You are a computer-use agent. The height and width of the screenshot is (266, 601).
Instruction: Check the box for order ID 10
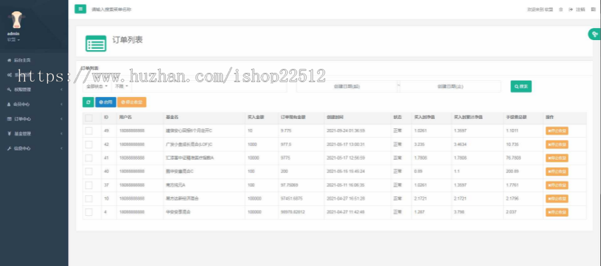point(89,198)
